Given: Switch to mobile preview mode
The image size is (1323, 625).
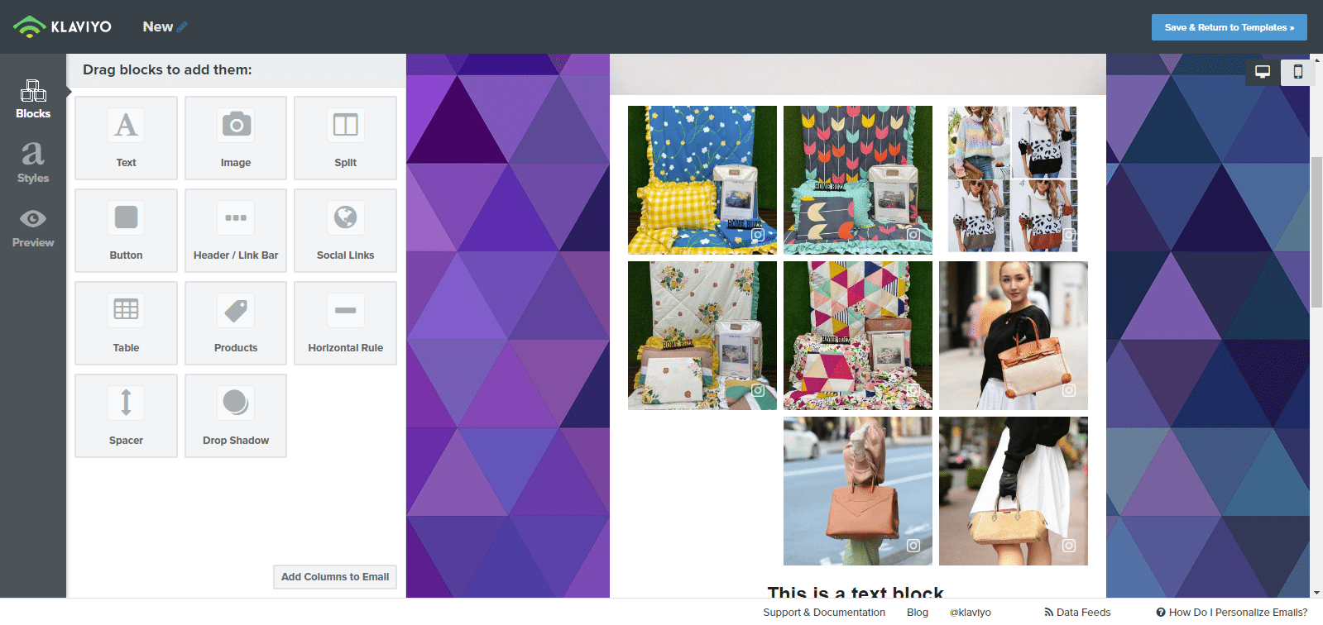Looking at the screenshot, I should 1297,72.
